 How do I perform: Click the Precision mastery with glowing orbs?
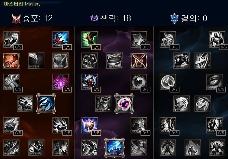tap(90, 125)
